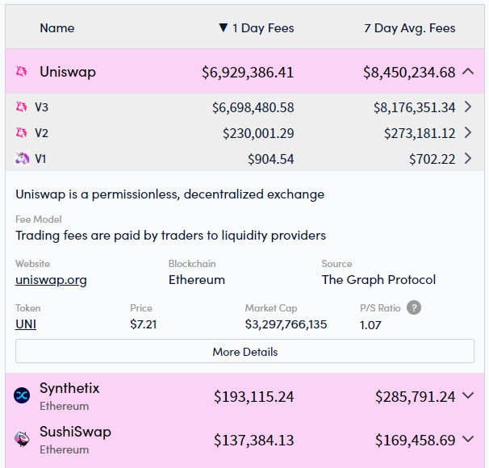Click the SushiSwap name
Screen dimensions: 489x468
(75, 432)
